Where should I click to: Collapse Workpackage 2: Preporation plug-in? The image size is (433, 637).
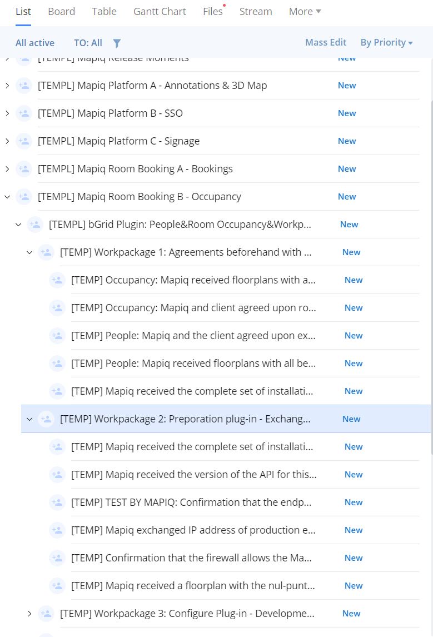tap(29, 419)
